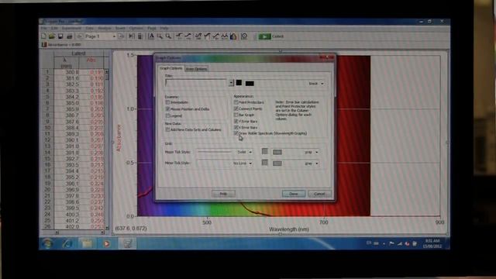Viewport: 496px width, 279px height.
Task: Open Windows Explorer folder on taskbar
Action: click(x=87, y=243)
